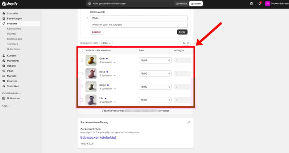Viewport: 289px width, 153px height.
Task: Click the Shopify logo
Action: (10, 4)
